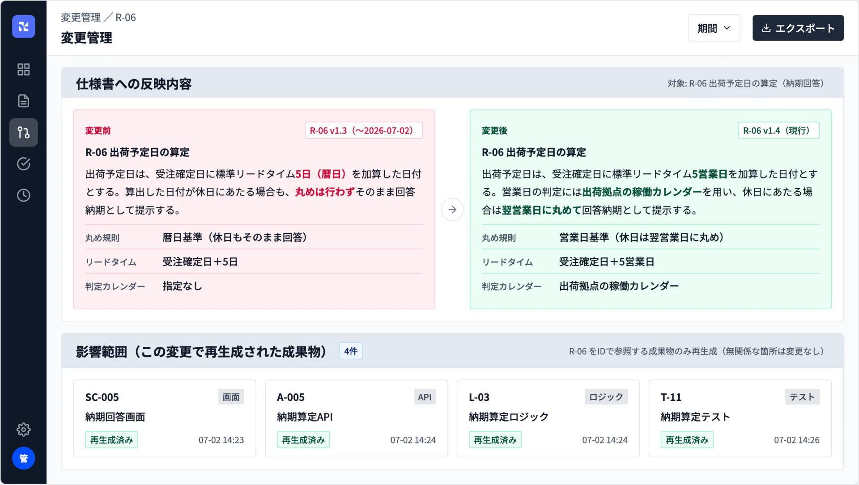Click highlighted 5営業日 text
The width and height of the screenshot is (859, 485).
point(710,174)
